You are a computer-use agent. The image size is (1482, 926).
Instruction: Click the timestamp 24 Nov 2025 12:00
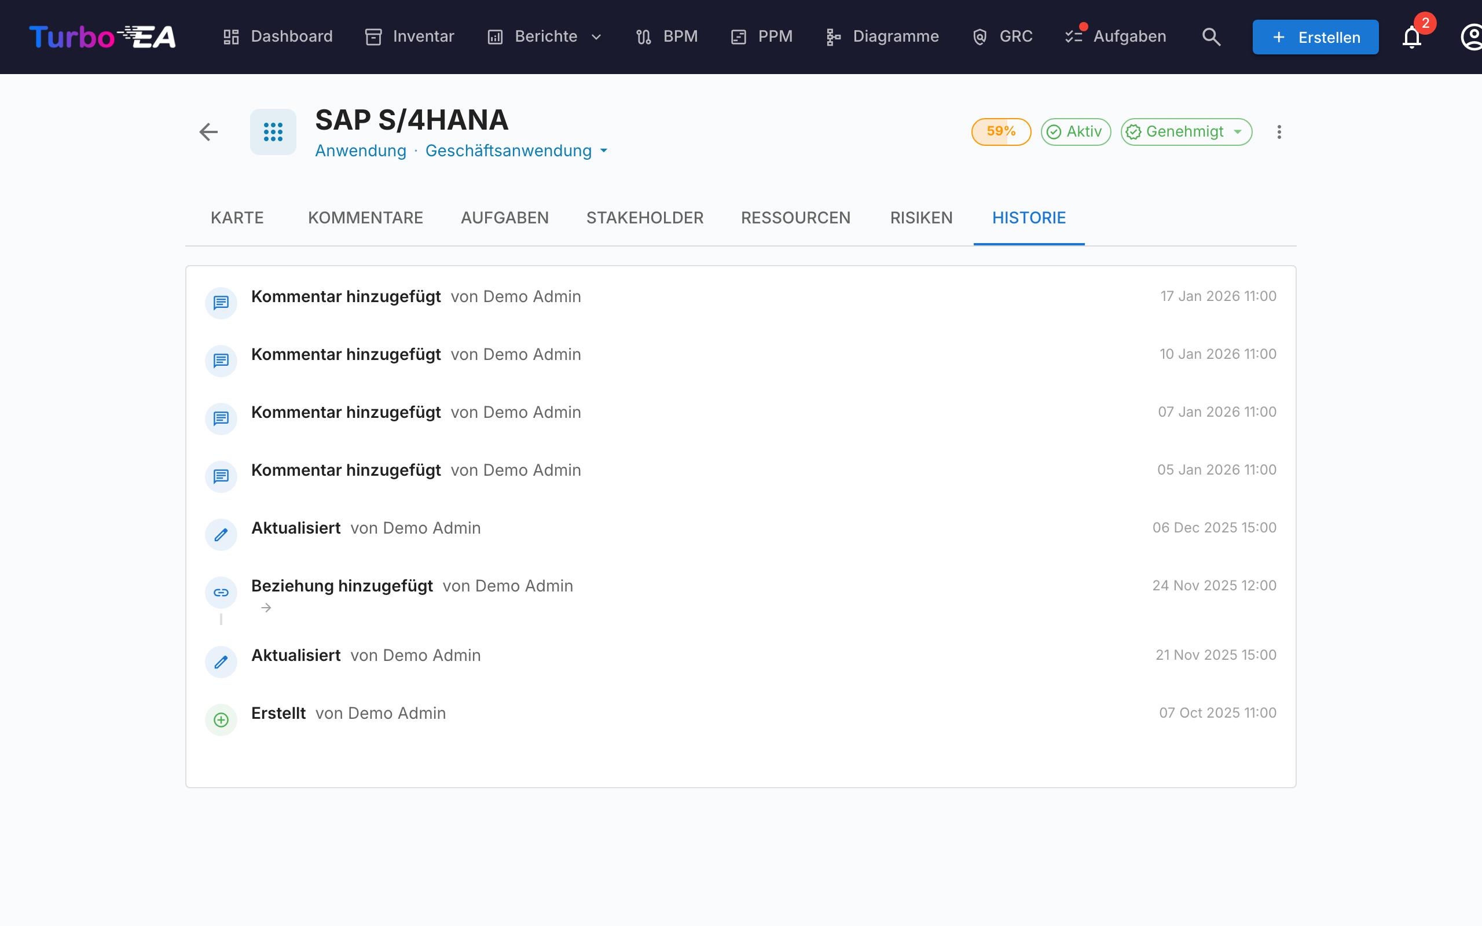1215,586
